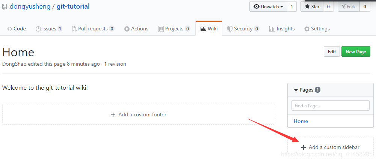Click the Pull requests icon
The image size is (376, 161).
(x=74, y=29)
